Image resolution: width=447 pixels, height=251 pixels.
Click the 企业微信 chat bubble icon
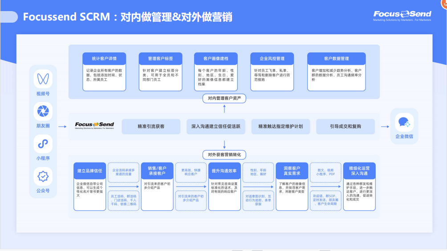click(x=404, y=122)
